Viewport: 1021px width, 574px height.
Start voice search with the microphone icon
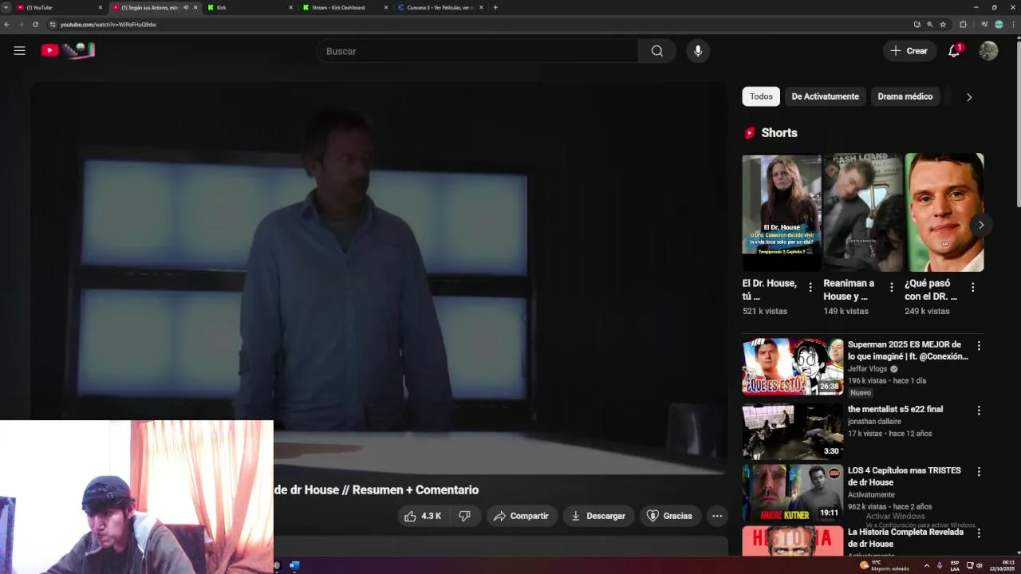click(x=698, y=51)
